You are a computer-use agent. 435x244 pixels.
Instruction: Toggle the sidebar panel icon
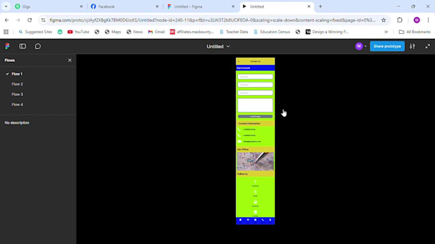[22, 46]
